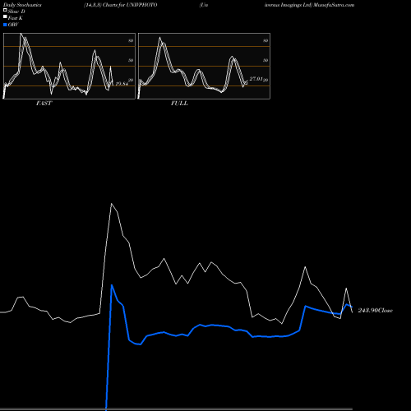Click the 27.01 value in FULL chart
411x411 pixels.
pos(256,79)
